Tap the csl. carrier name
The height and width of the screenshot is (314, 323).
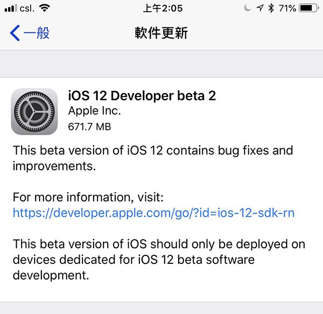[x=27, y=9]
